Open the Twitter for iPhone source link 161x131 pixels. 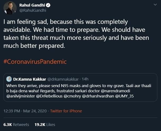pos(66,111)
